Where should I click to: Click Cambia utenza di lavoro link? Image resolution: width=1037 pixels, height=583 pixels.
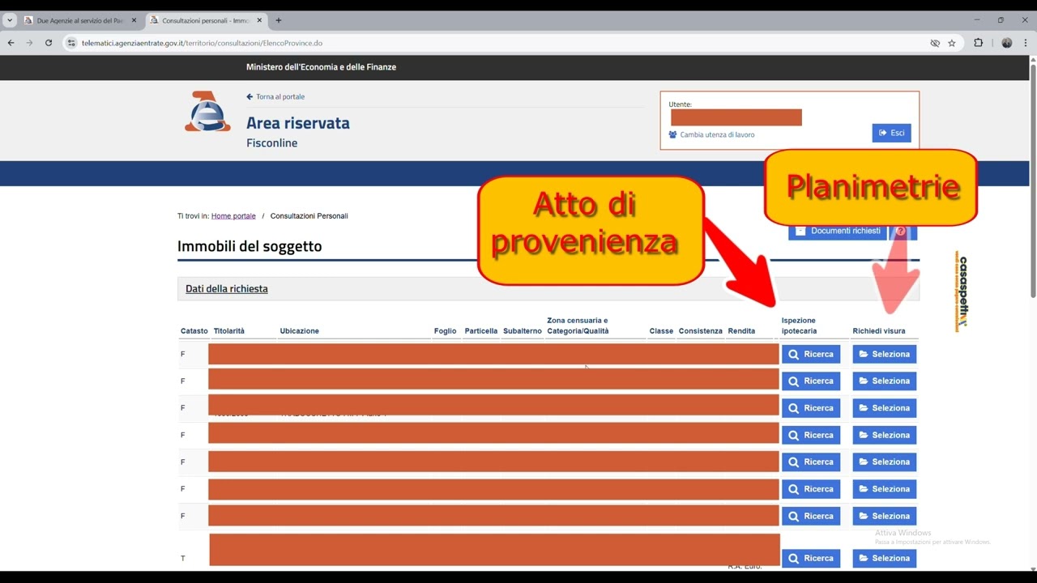pos(711,134)
